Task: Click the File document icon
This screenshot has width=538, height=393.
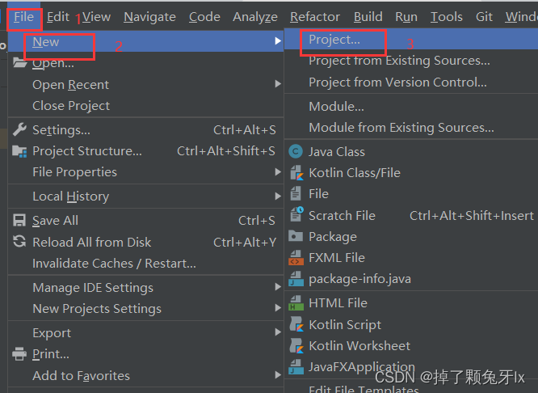Action: [x=296, y=193]
